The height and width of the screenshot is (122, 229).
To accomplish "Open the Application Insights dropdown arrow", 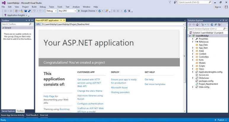I will point(26,15).
